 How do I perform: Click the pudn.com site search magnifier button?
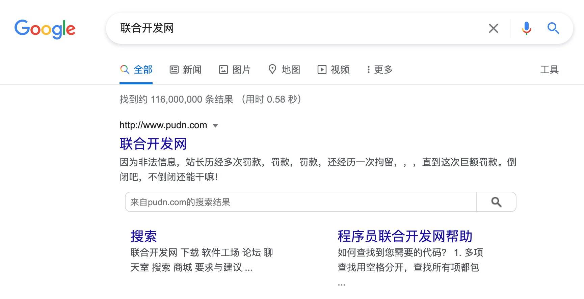pyautogui.click(x=496, y=202)
